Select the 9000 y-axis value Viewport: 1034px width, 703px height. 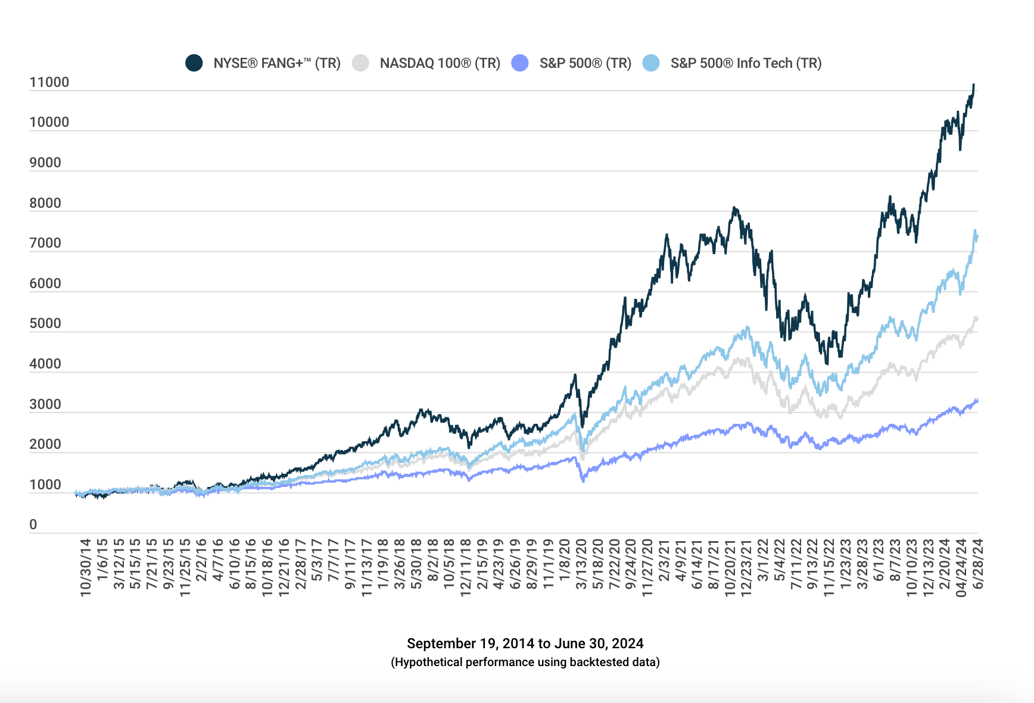click(45, 163)
